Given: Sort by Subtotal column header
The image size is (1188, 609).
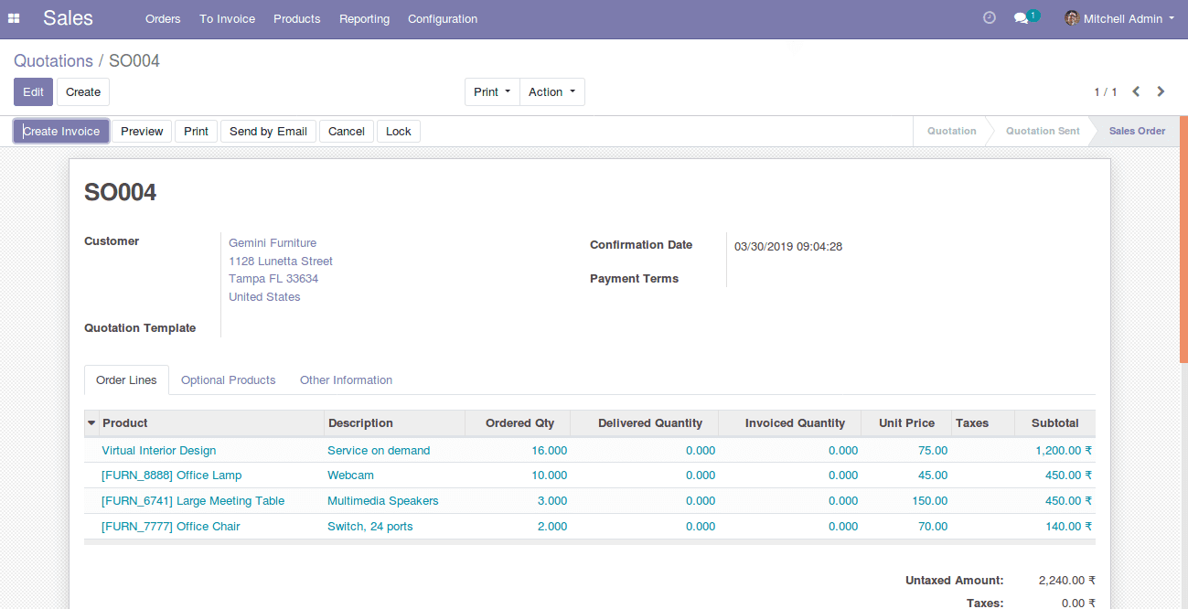Looking at the screenshot, I should (1054, 423).
